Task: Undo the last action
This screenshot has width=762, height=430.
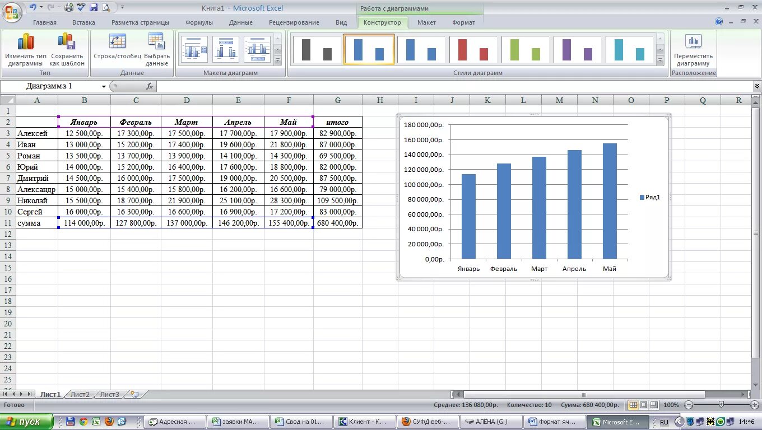Action: point(33,7)
